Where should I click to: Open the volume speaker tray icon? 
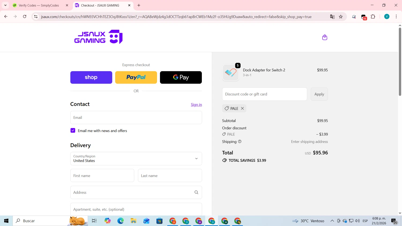pyautogui.click(x=357, y=221)
